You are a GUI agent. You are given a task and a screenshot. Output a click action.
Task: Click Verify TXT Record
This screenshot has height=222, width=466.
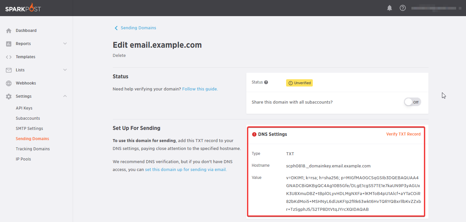[x=403, y=134]
